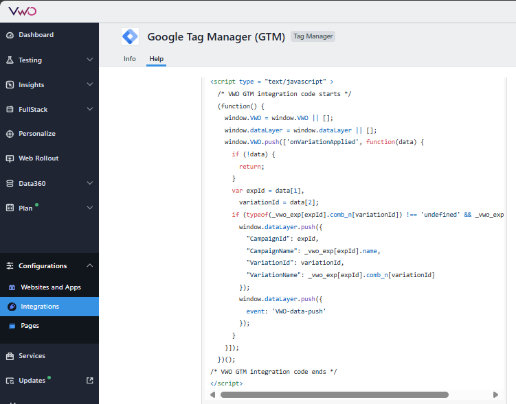Click the Websites and Apps icon

click(12, 287)
